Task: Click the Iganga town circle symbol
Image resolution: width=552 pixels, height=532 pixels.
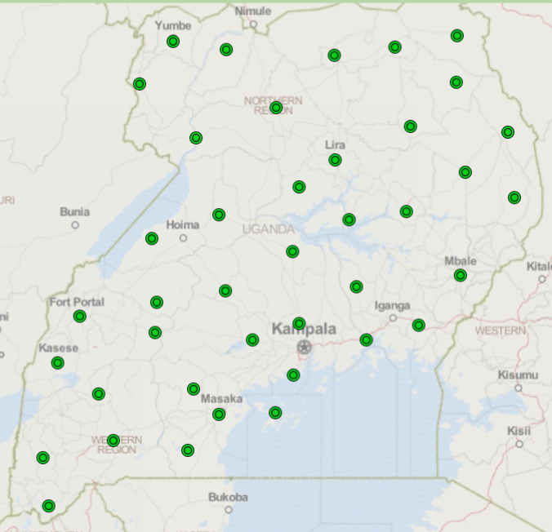Action: (393, 318)
